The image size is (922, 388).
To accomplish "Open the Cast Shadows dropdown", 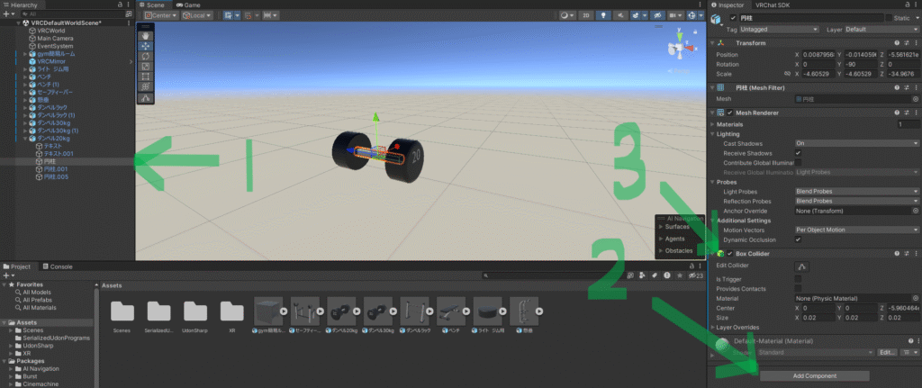I will [x=857, y=143].
